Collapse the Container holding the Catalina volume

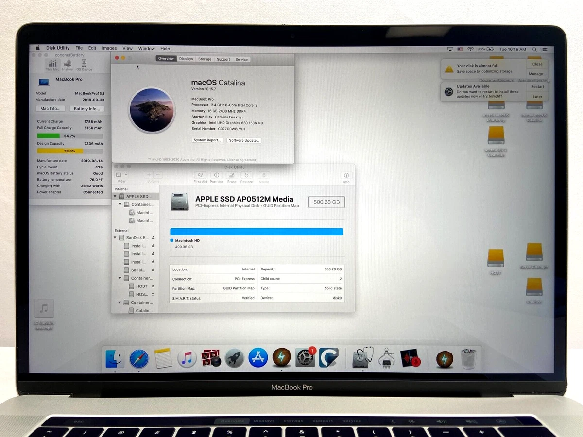(120, 303)
